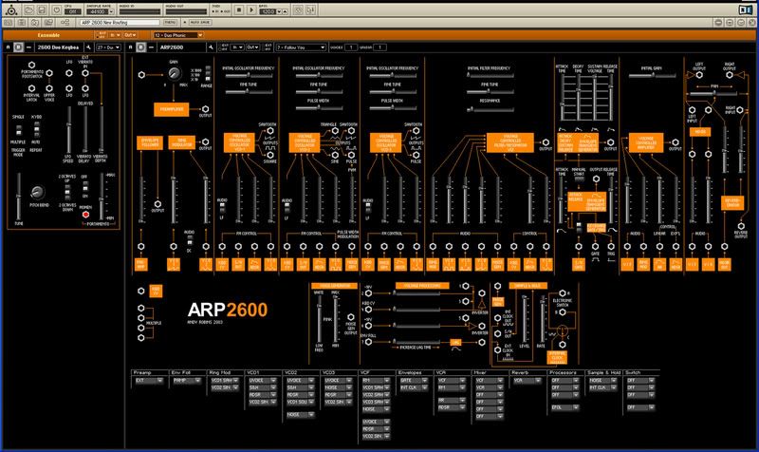
Task: Open the Ensemble Out dropdown
Action: pyautogui.click(x=130, y=35)
